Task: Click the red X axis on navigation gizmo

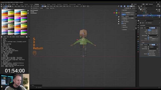Action: [114, 13]
